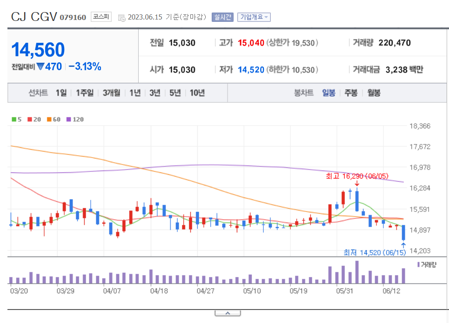Click the 최고 16,290 (06/05) marker
The width and height of the screenshot is (449, 323).
(357, 176)
